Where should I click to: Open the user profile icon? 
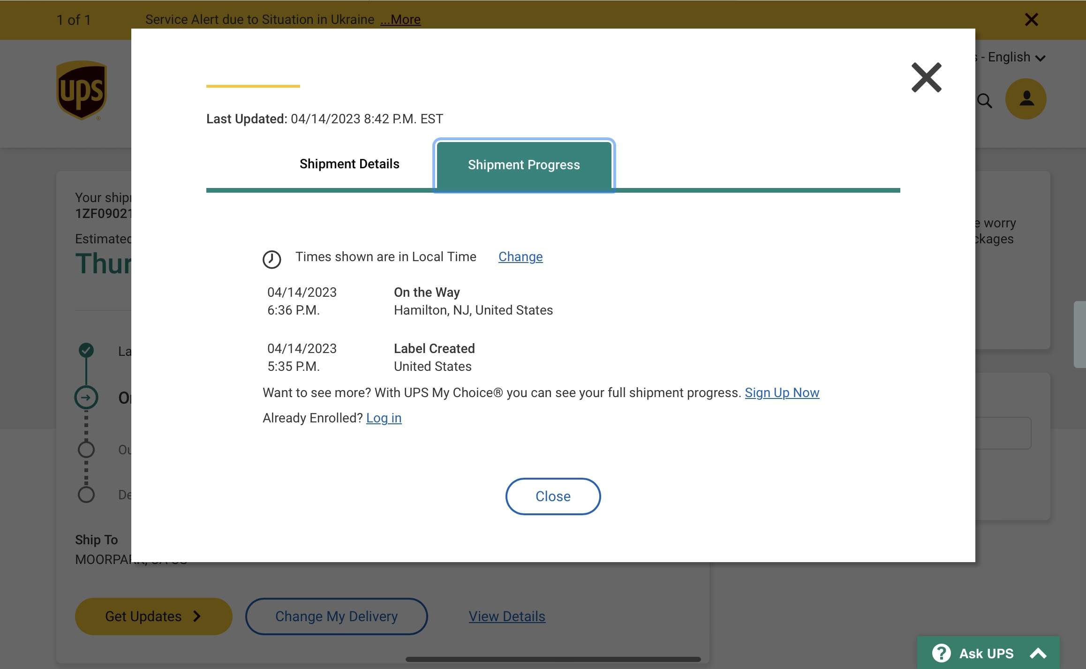pyautogui.click(x=1026, y=98)
